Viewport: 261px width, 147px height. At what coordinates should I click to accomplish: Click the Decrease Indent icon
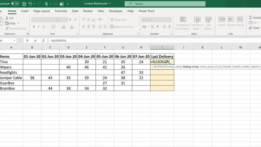click(x=100, y=27)
